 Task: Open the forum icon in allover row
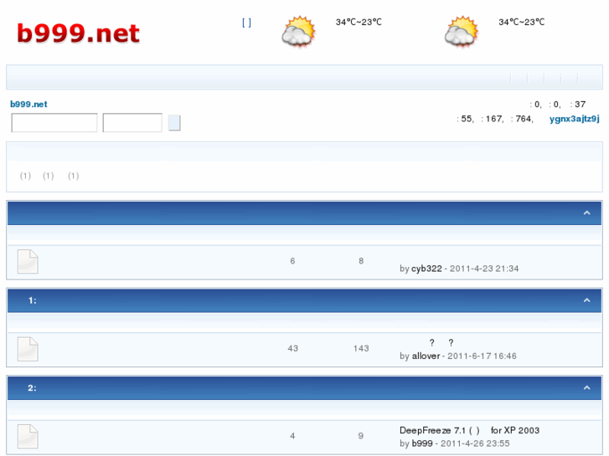click(x=28, y=349)
